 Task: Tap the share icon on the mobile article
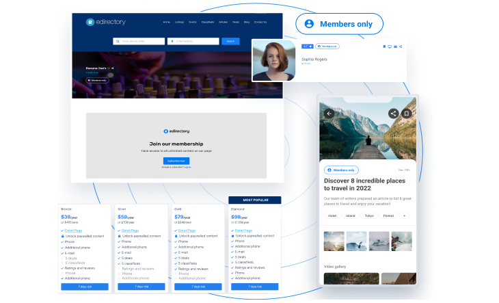point(393,114)
